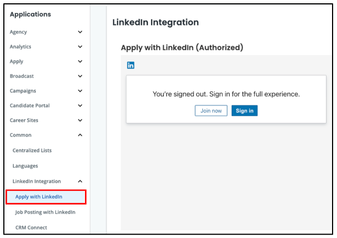Open the Broadcast menu item
Image resolution: width=337 pixels, height=238 pixels.
coord(22,76)
